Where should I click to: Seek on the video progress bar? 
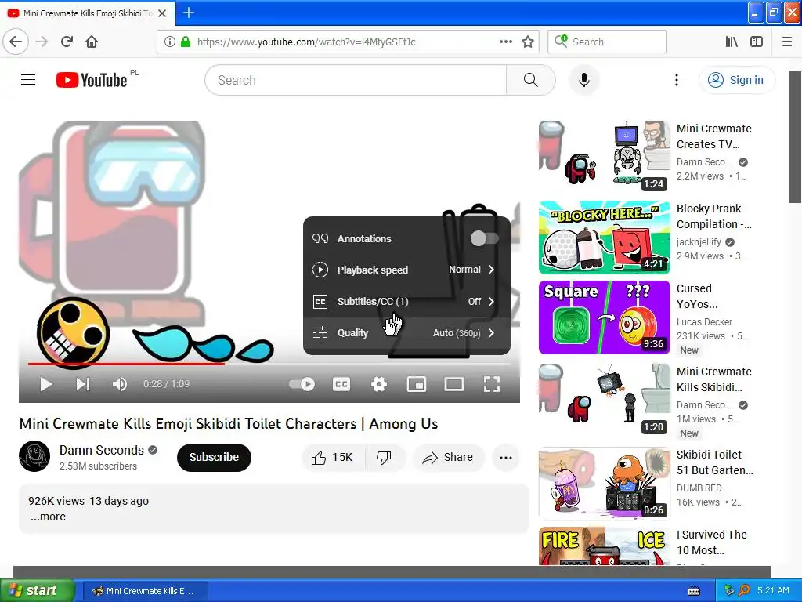(x=269, y=364)
